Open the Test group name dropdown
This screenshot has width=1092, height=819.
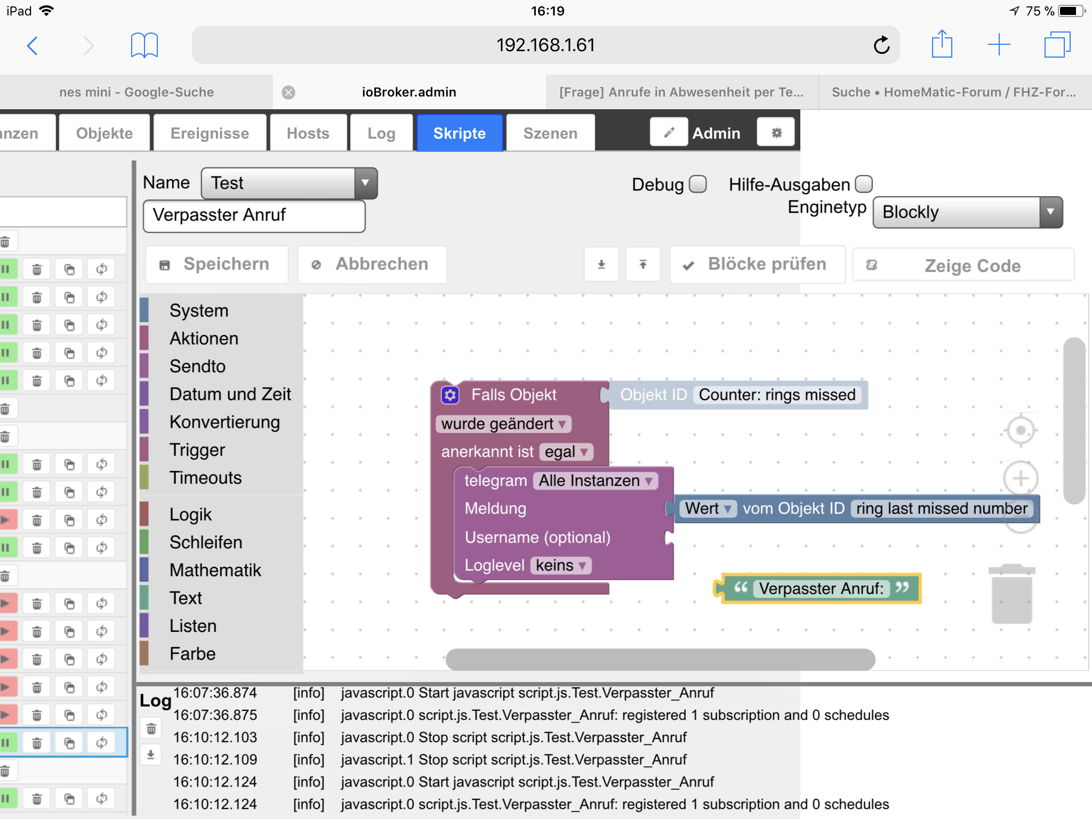[x=290, y=183]
